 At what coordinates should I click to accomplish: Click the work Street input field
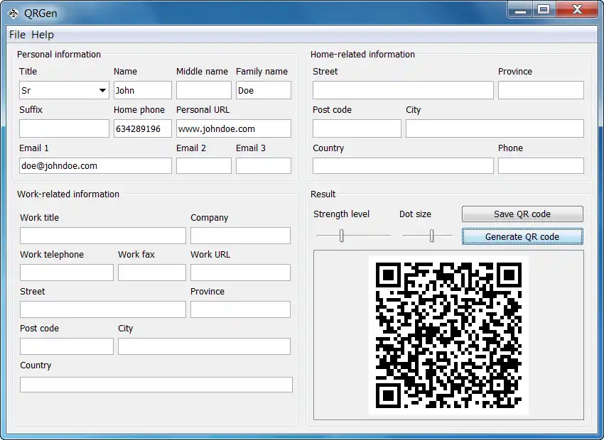(x=103, y=309)
